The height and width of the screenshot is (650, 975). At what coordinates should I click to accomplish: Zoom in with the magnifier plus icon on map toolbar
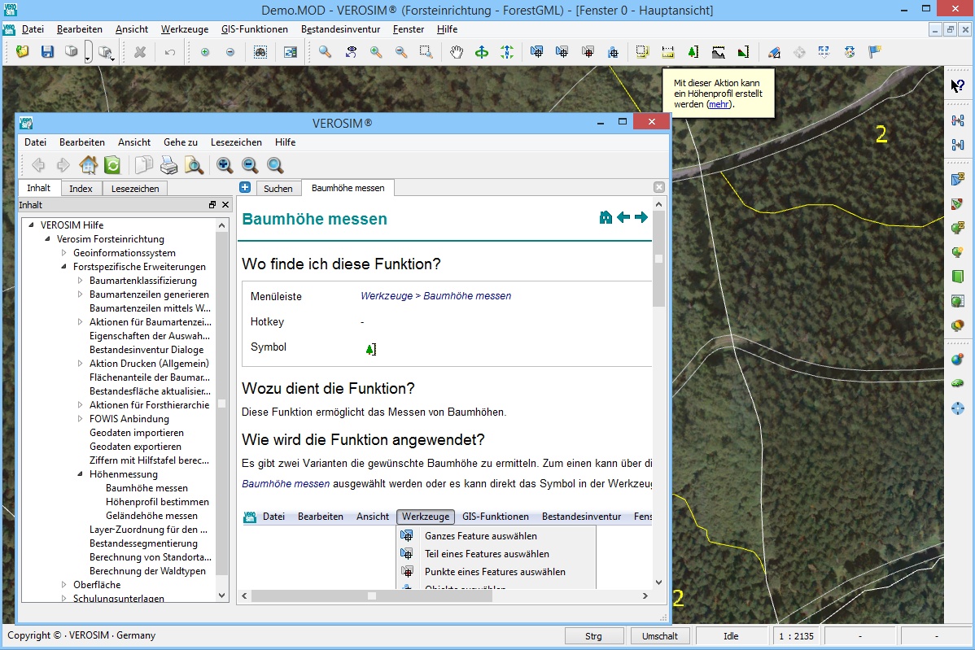click(375, 52)
